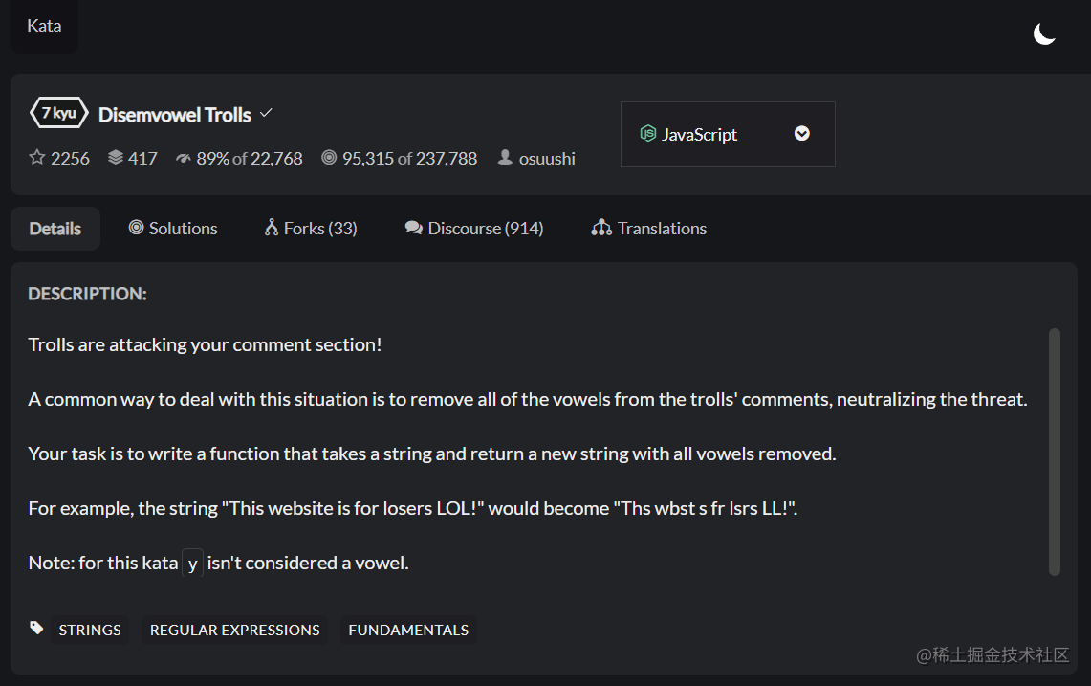Click the Node.js JavaScript language icon
The width and height of the screenshot is (1091, 686).
[648, 134]
